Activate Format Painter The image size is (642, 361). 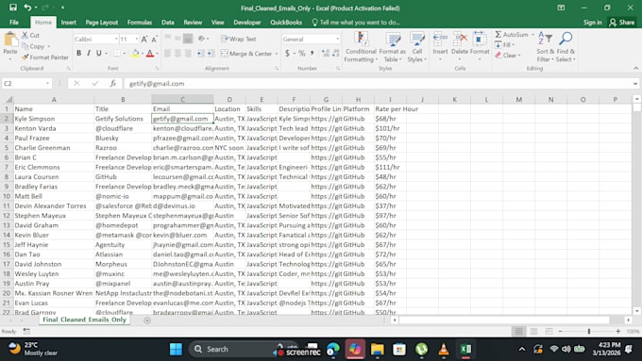pyautogui.click(x=45, y=57)
